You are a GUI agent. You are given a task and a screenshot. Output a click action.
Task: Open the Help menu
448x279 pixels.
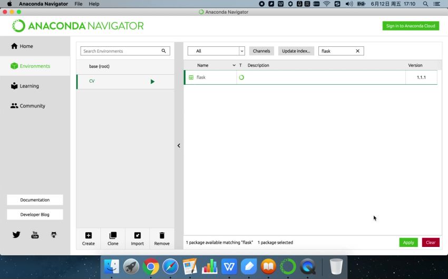pyautogui.click(x=94, y=4)
